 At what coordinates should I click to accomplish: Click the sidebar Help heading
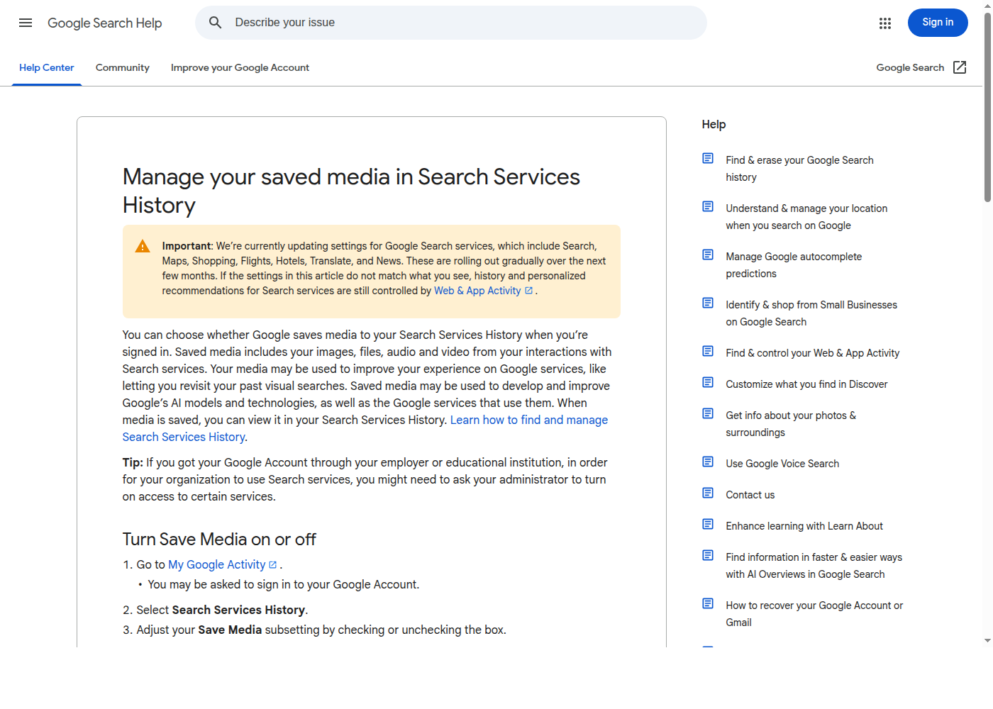[714, 124]
